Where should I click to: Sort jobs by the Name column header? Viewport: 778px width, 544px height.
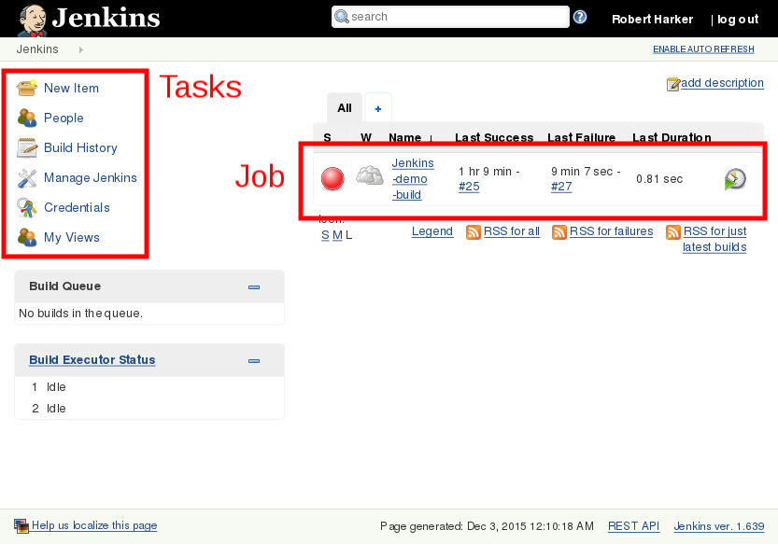(405, 137)
